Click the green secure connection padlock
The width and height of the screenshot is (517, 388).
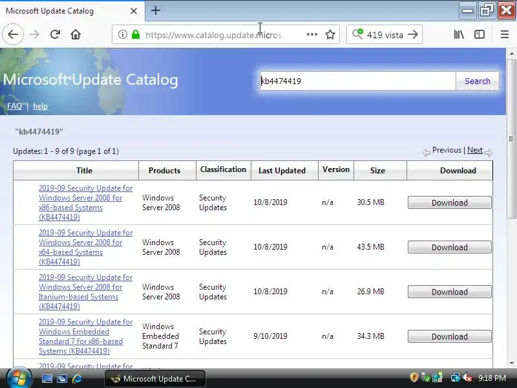[x=136, y=34]
